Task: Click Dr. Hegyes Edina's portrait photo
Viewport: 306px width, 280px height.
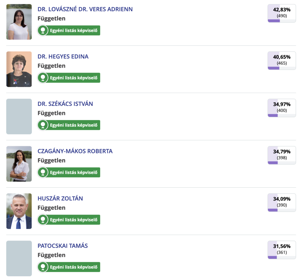Action: [x=19, y=69]
